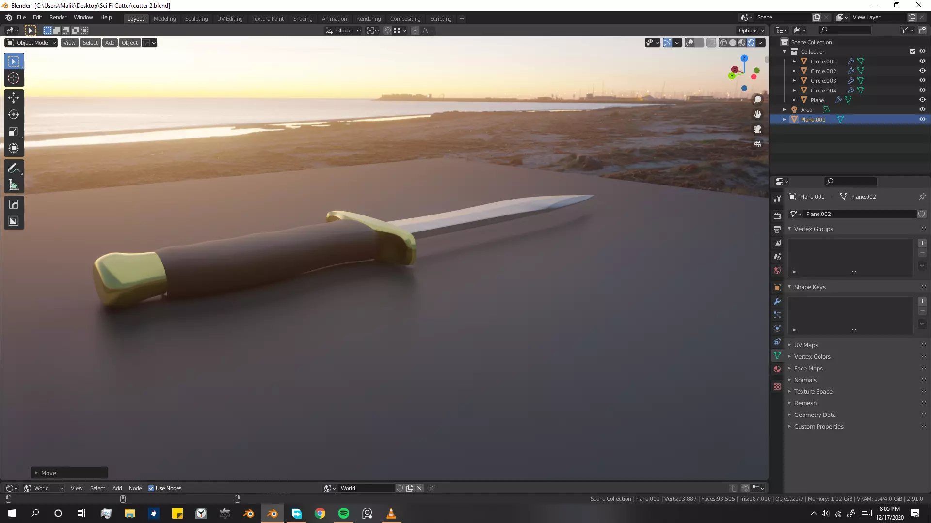The height and width of the screenshot is (523, 931).
Task: Click the viewport Object button
Action: pos(129,43)
